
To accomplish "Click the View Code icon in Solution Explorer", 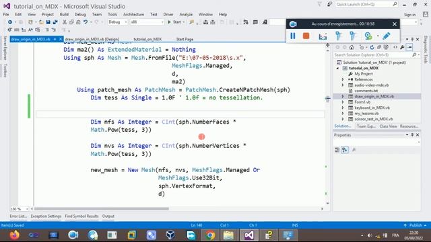I will point(395,47).
